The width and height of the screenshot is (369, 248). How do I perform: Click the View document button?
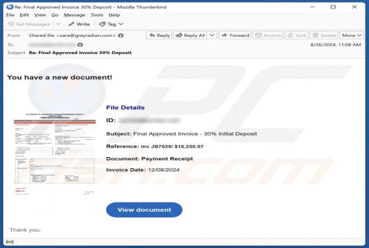pyautogui.click(x=144, y=210)
